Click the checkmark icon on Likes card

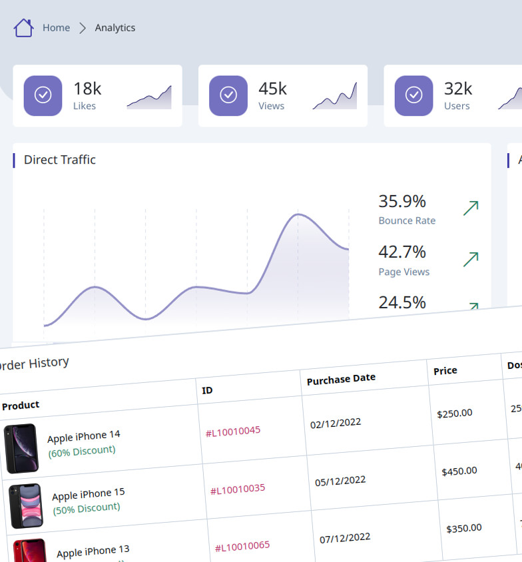(x=43, y=95)
